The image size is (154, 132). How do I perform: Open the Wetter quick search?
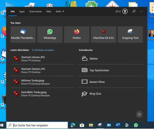tap(111, 59)
